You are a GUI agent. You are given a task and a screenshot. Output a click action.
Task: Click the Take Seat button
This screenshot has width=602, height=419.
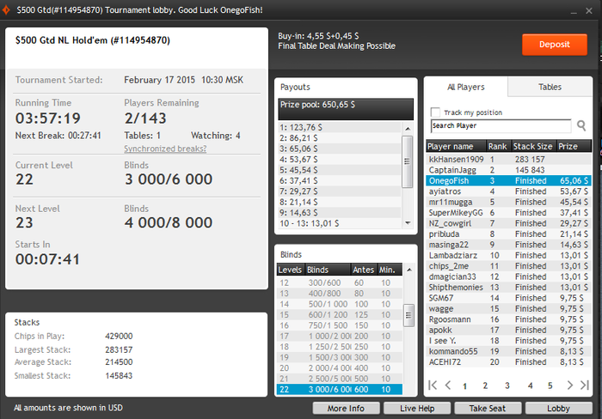click(488, 408)
